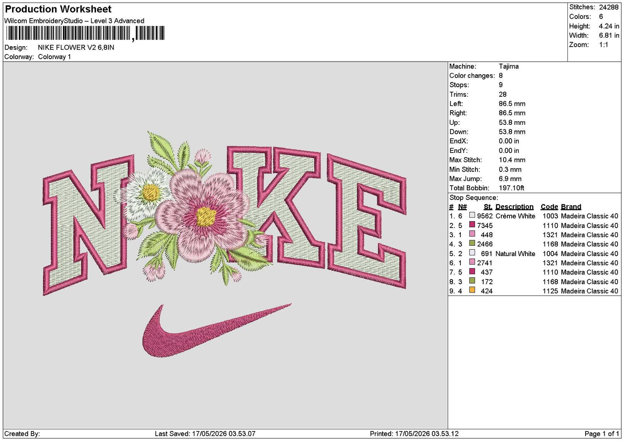Click the Trims value '28'

pos(503,94)
